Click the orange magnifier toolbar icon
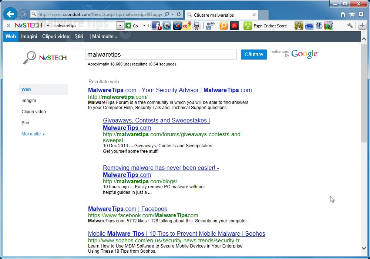This screenshot has width=370, height=259. [x=224, y=26]
